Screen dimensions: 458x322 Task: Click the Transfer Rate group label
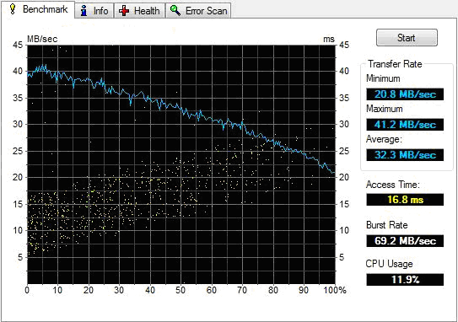point(395,64)
